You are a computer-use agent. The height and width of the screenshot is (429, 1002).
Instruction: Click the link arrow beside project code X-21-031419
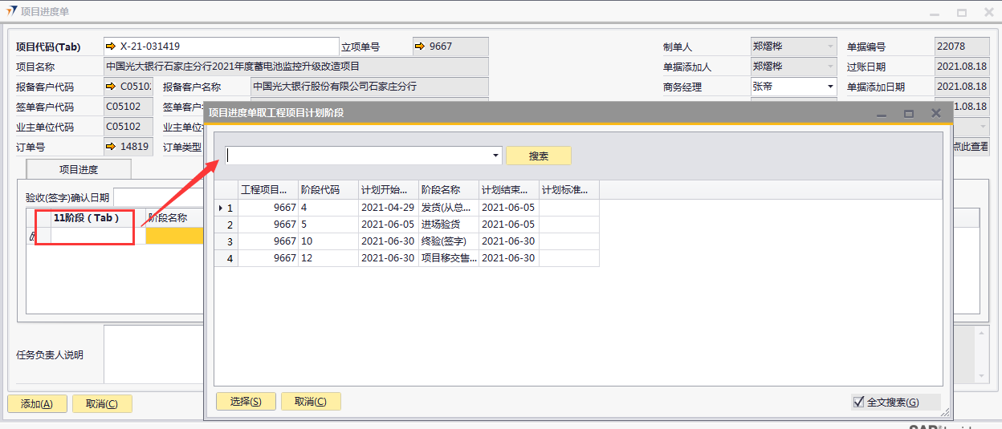tap(111, 47)
